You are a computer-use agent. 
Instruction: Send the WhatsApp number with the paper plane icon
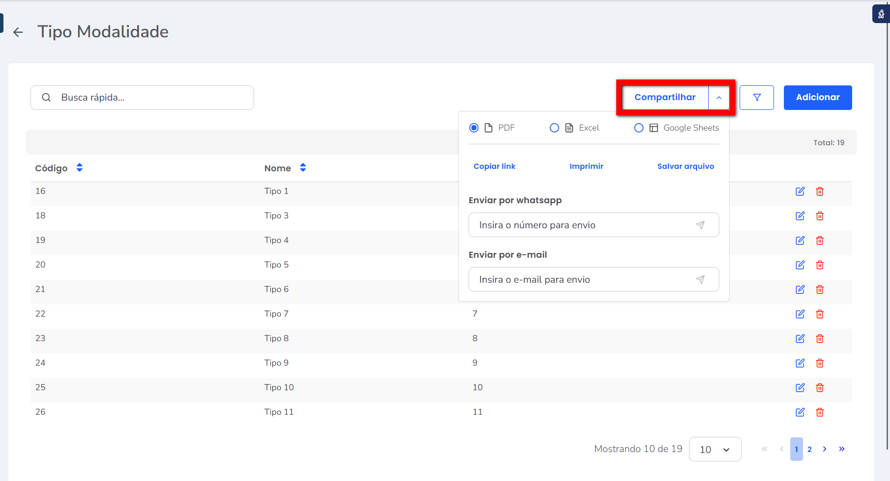700,225
